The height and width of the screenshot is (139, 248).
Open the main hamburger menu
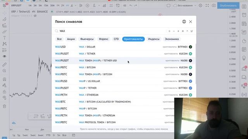(x=4, y=5)
